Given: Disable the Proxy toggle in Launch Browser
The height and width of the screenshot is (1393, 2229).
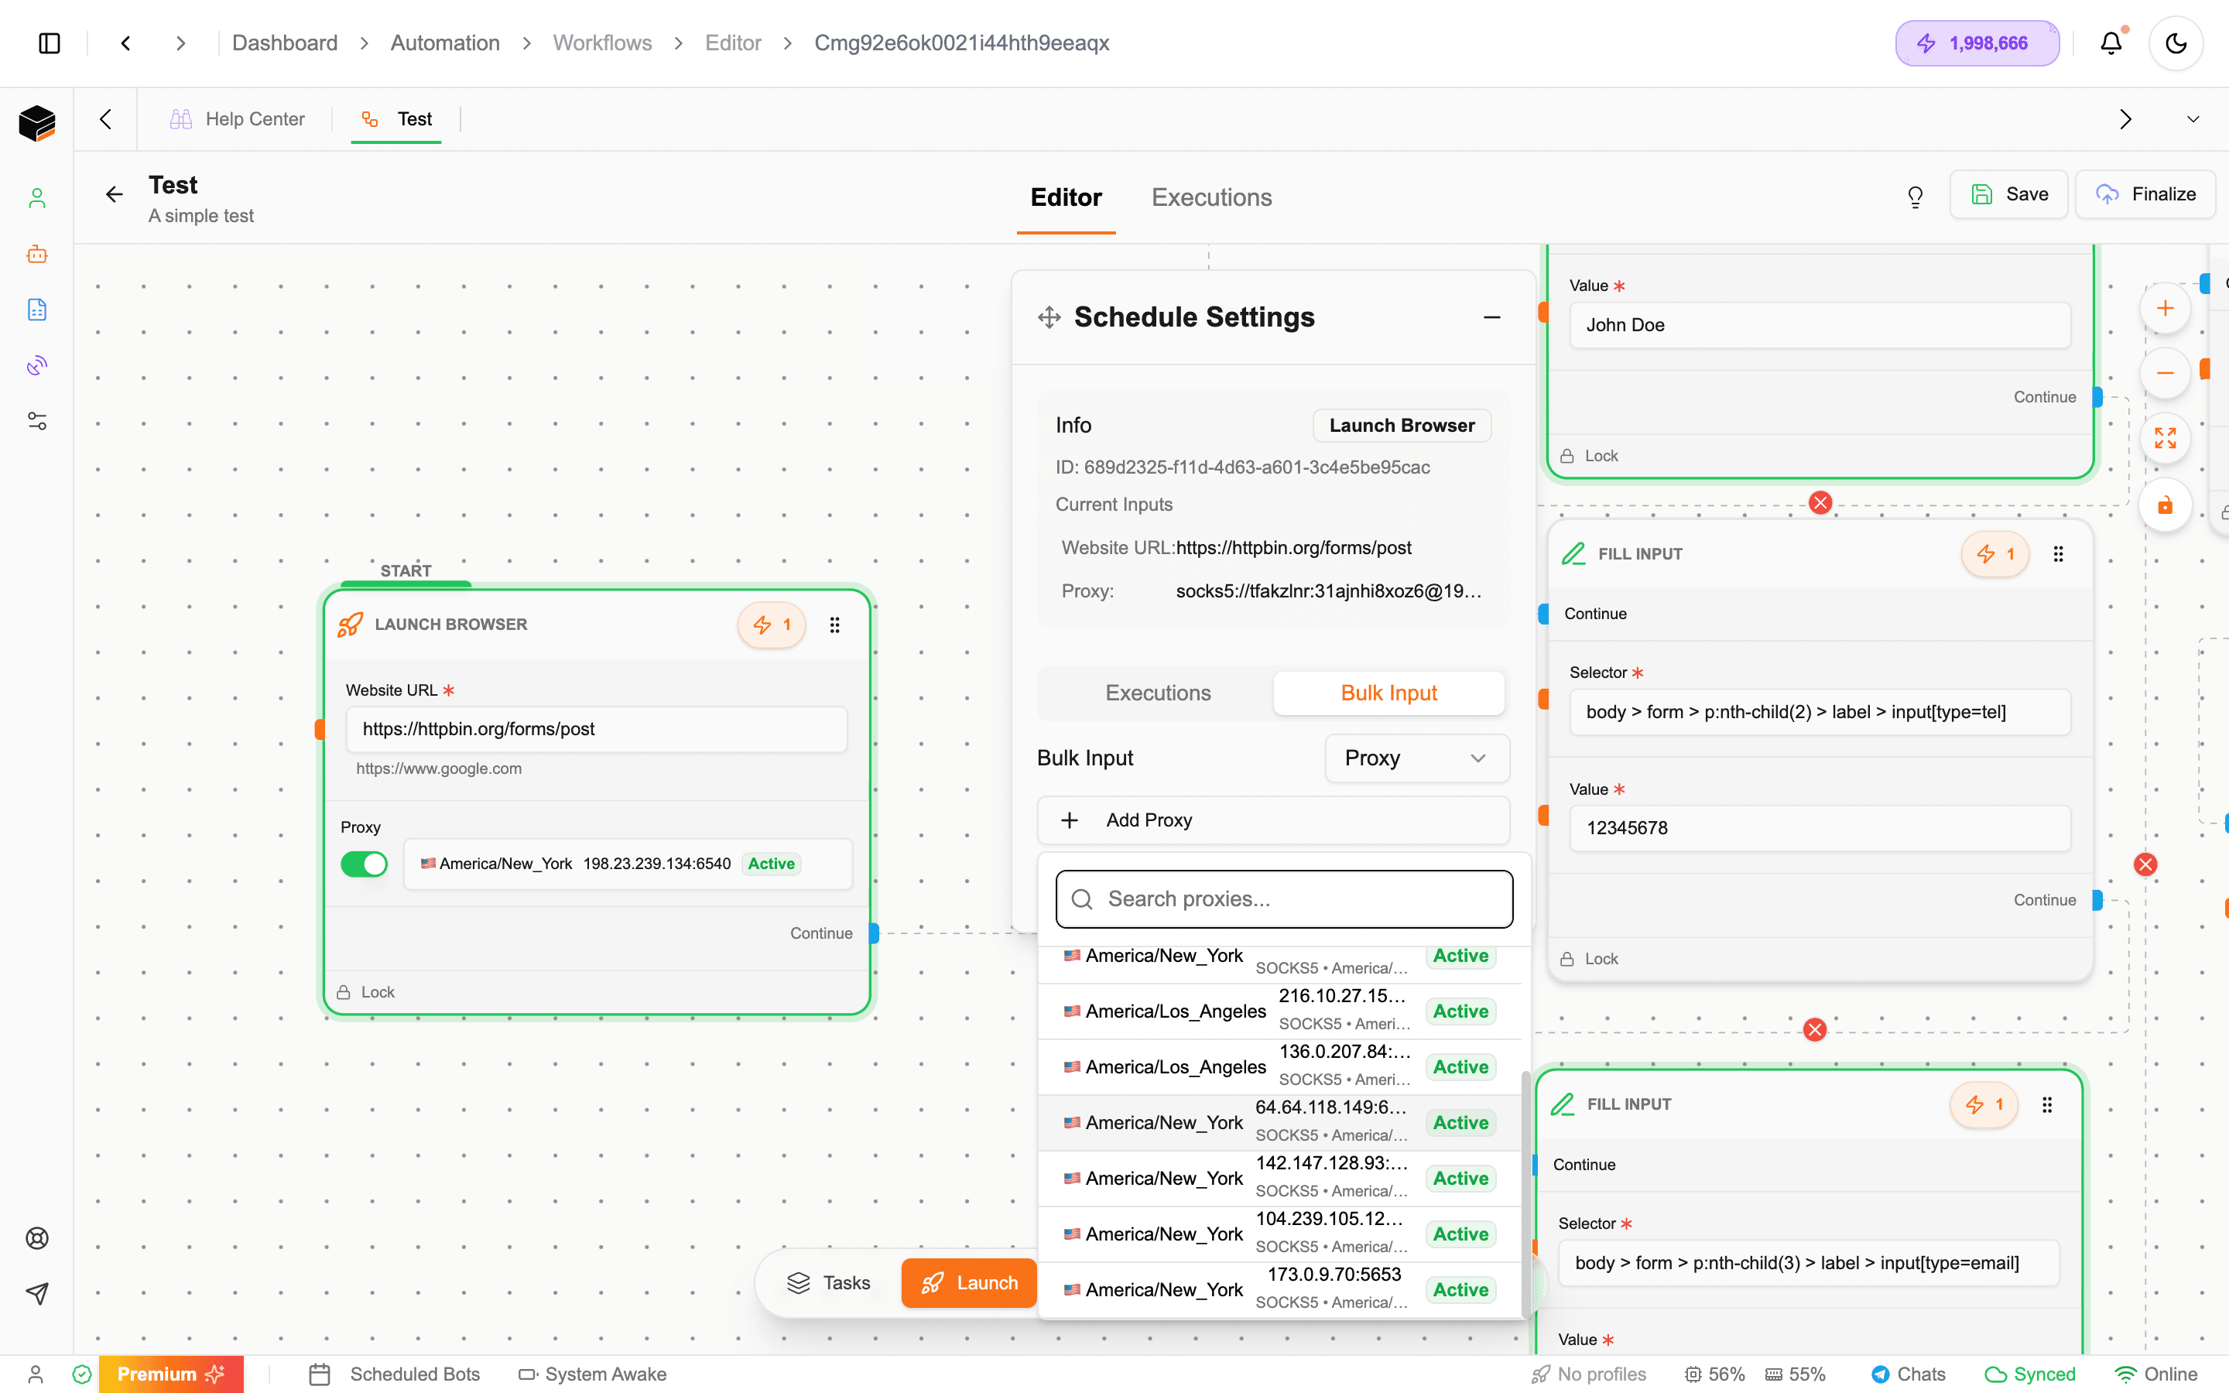Looking at the screenshot, I should 364,864.
